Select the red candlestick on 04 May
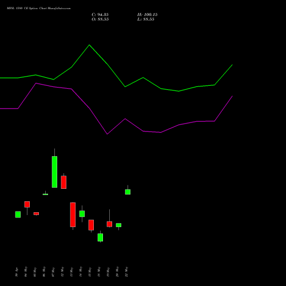The width and height of the screenshot is (286, 286). pos(27,204)
